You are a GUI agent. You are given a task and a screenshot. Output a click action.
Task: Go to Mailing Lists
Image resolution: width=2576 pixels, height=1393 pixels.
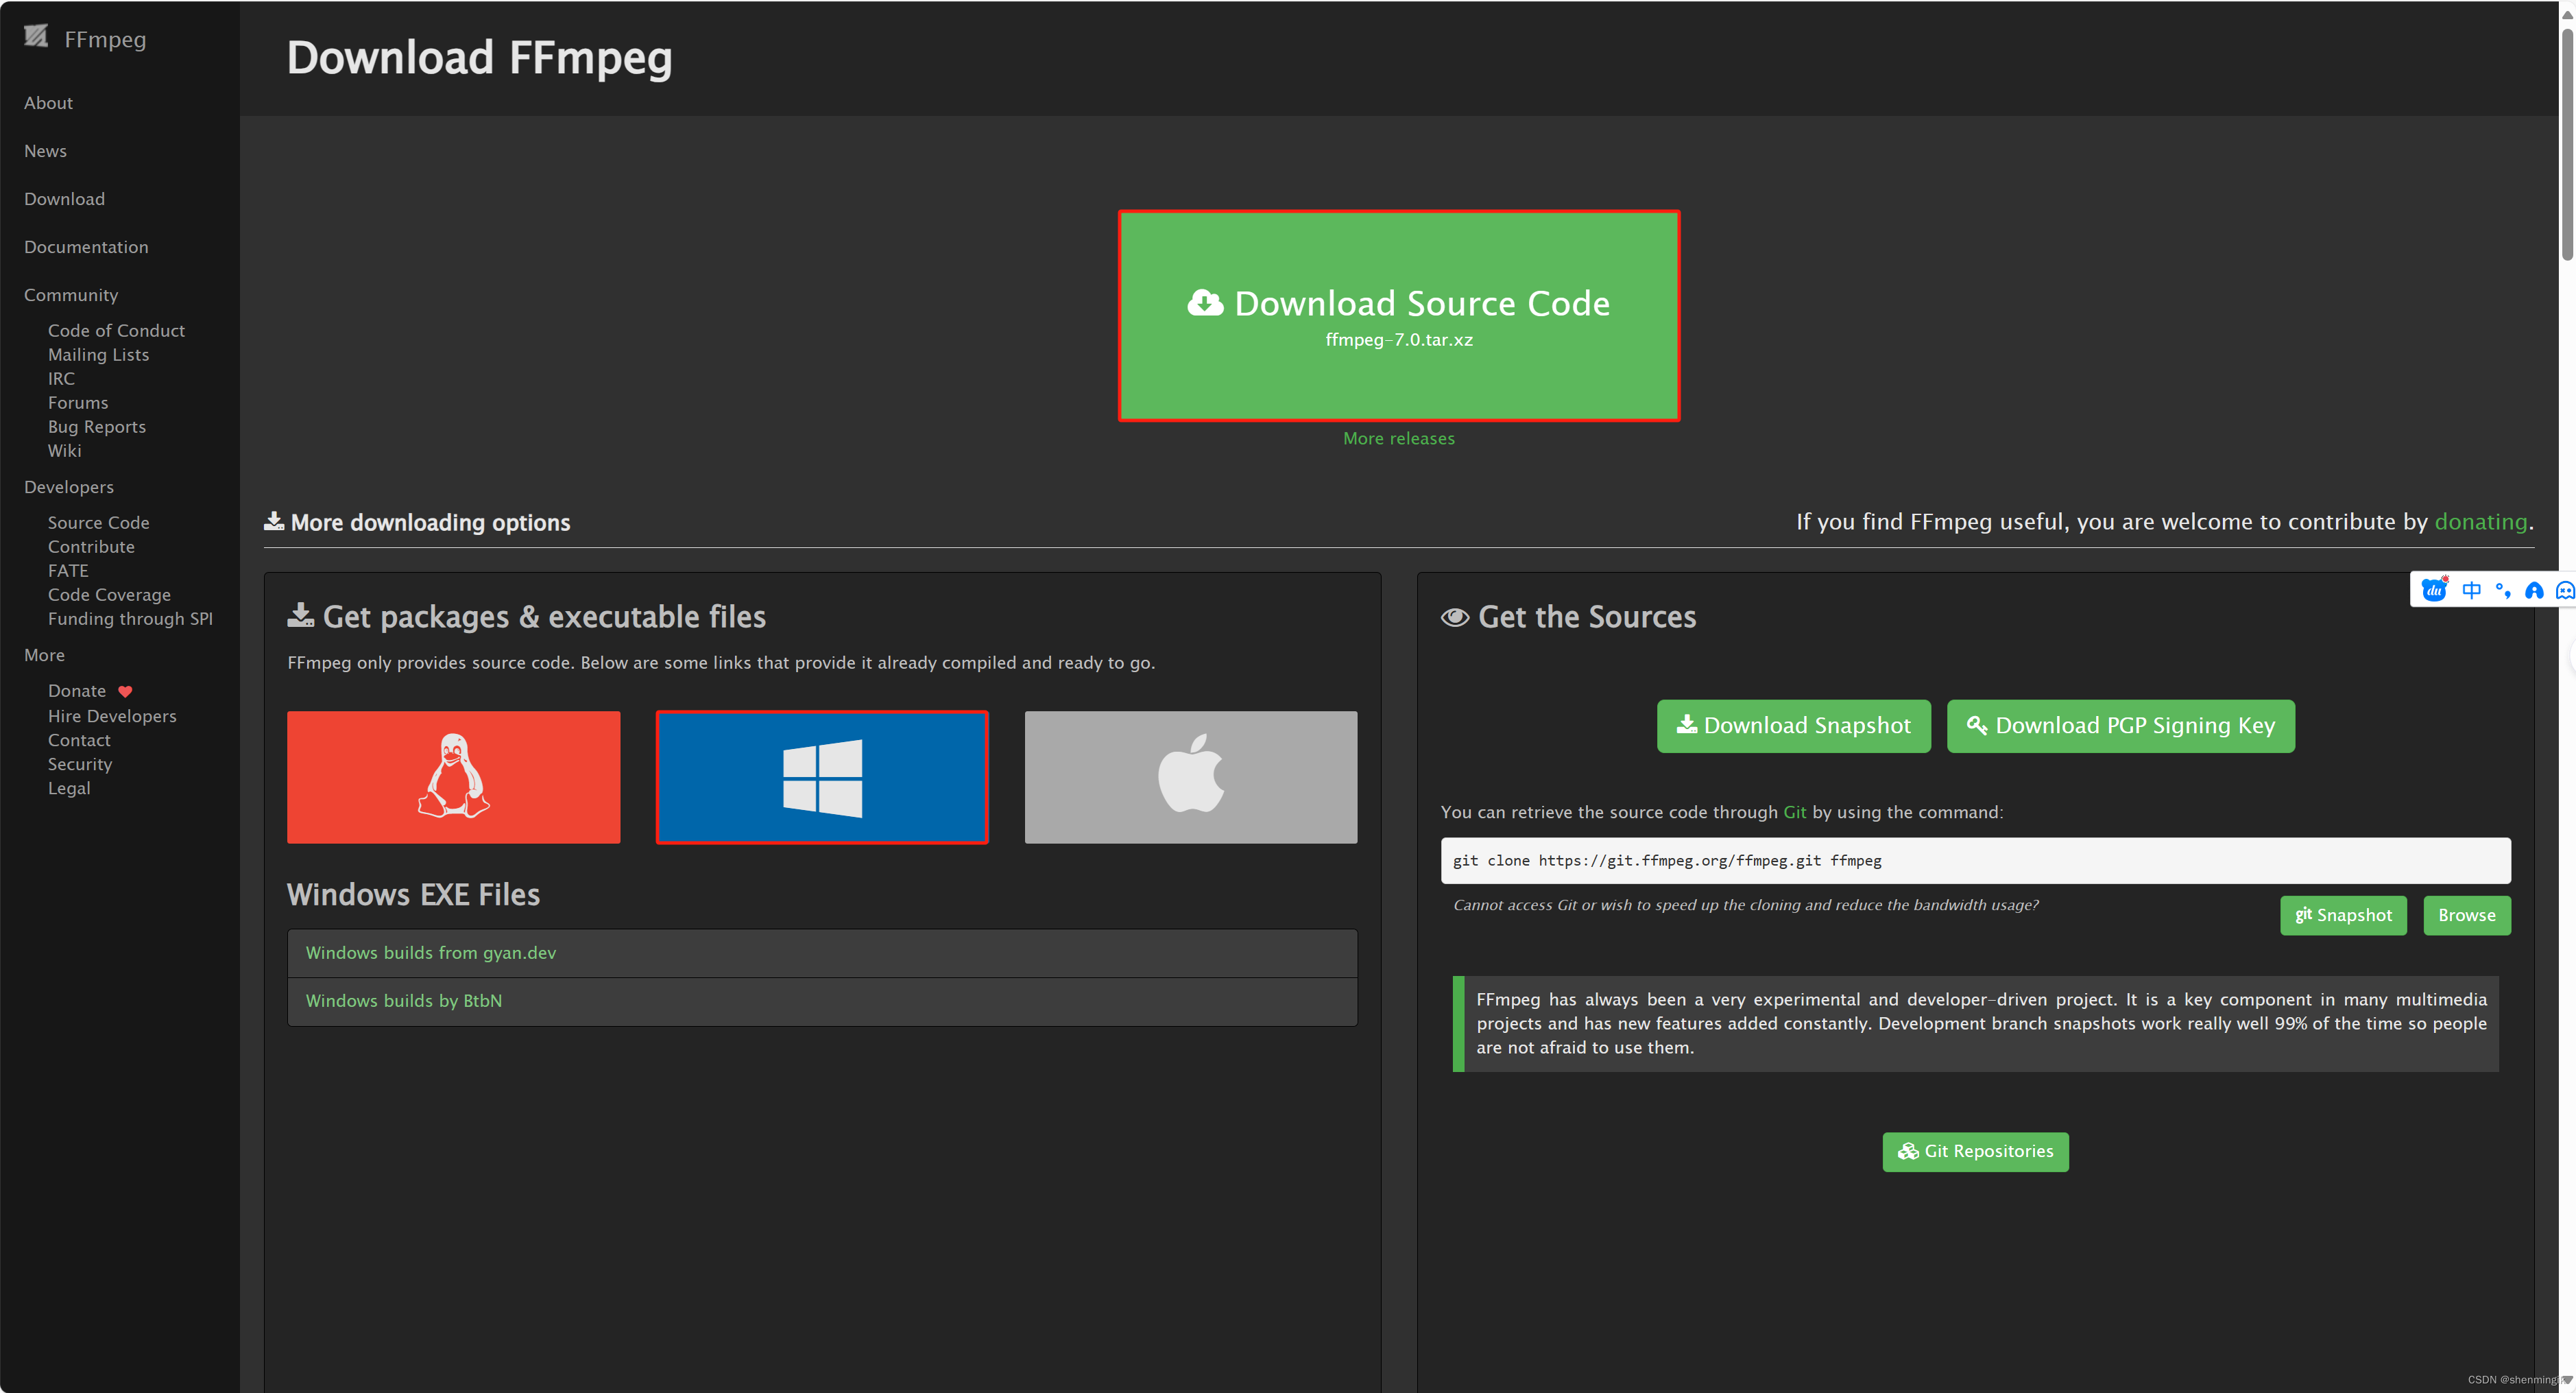(x=98, y=354)
